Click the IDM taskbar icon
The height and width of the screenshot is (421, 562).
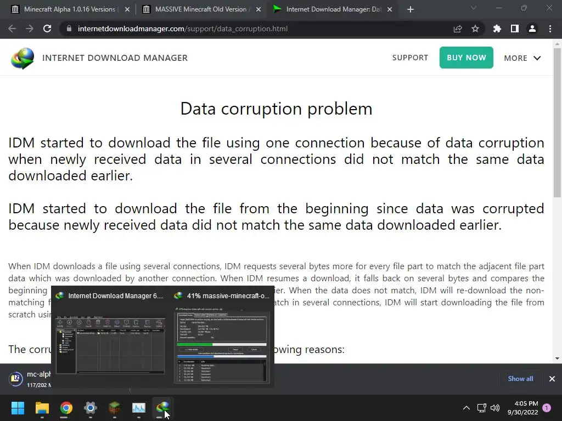point(162,408)
